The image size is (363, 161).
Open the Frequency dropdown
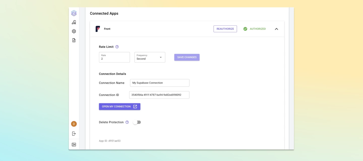click(150, 57)
